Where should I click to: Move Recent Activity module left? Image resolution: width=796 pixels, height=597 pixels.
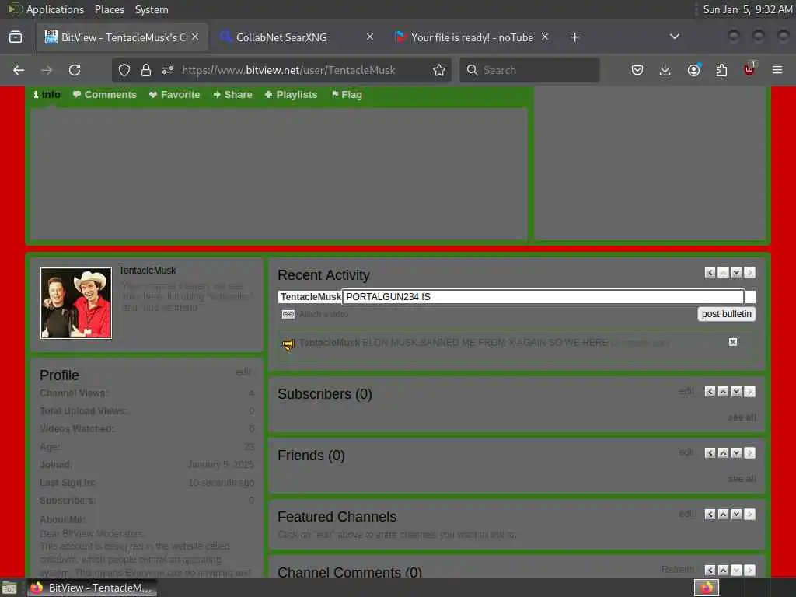point(710,273)
